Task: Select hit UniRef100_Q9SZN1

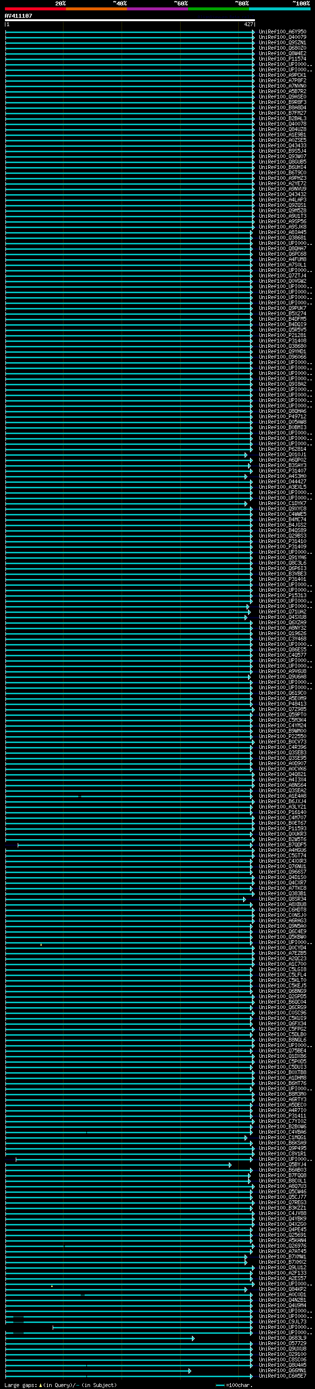Action: pyautogui.click(x=282, y=42)
